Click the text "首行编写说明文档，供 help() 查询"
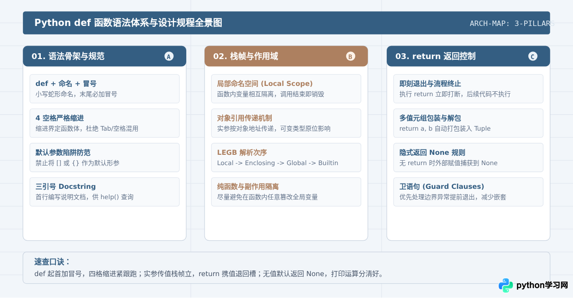The width and height of the screenshot is (573, 298). pos(84,197)
